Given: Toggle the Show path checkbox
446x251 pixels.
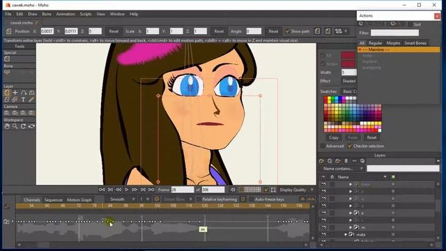Looking at the screenshot, I should (288, 31).
